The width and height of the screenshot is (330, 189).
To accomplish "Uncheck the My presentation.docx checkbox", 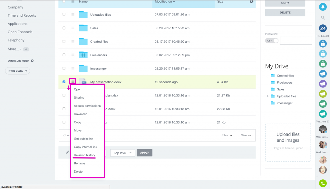I will coord(64,82).
